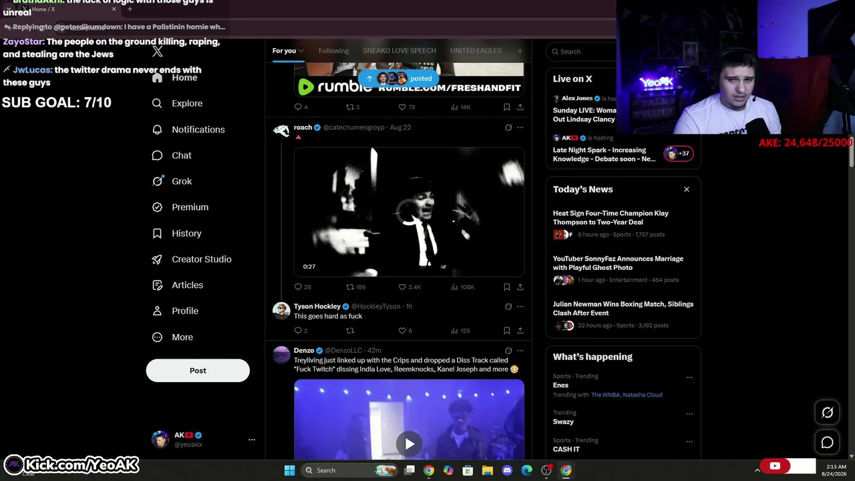
Task: Close the Today's News panel
Action: (686, 189)
